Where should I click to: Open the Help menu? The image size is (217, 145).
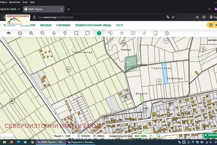(x=32, y=2)
